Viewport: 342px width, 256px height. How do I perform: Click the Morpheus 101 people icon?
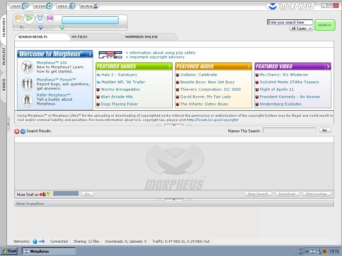coord(27,67)
